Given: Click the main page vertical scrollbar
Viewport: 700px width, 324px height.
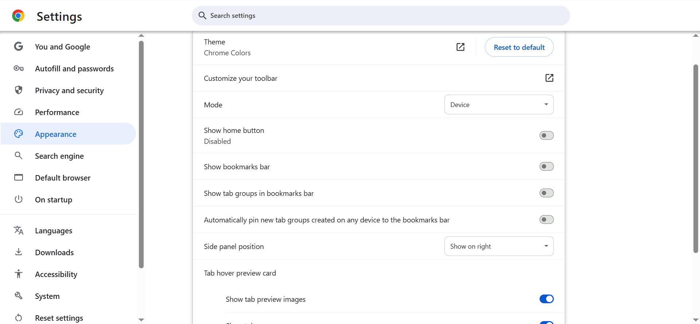Looking at the screenshot, I should click(696, 158).
